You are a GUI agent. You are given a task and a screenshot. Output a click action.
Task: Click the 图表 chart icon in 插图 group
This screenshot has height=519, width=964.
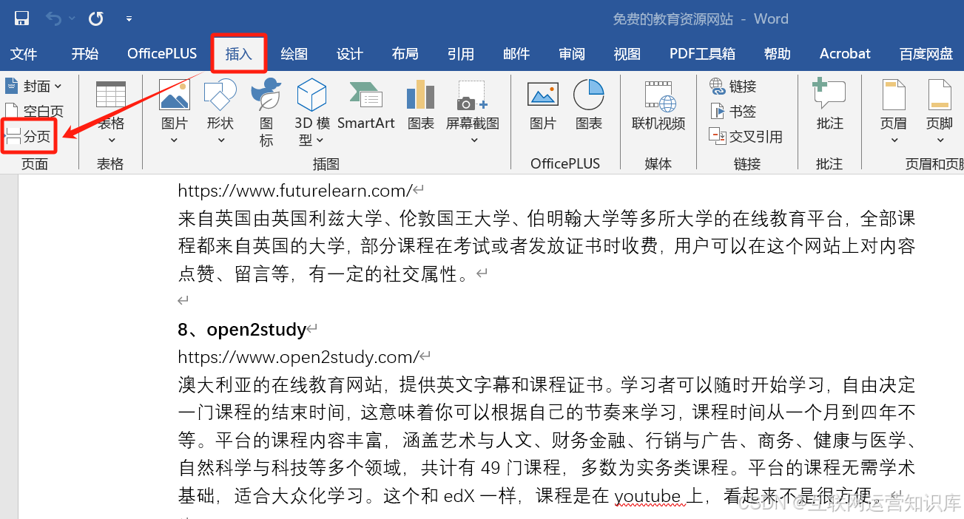coord(420,95)
